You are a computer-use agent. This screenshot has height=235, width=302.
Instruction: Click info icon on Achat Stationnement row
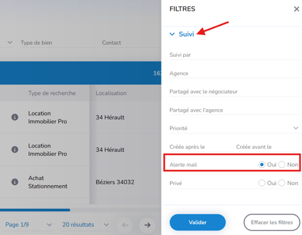pos(15,182)
